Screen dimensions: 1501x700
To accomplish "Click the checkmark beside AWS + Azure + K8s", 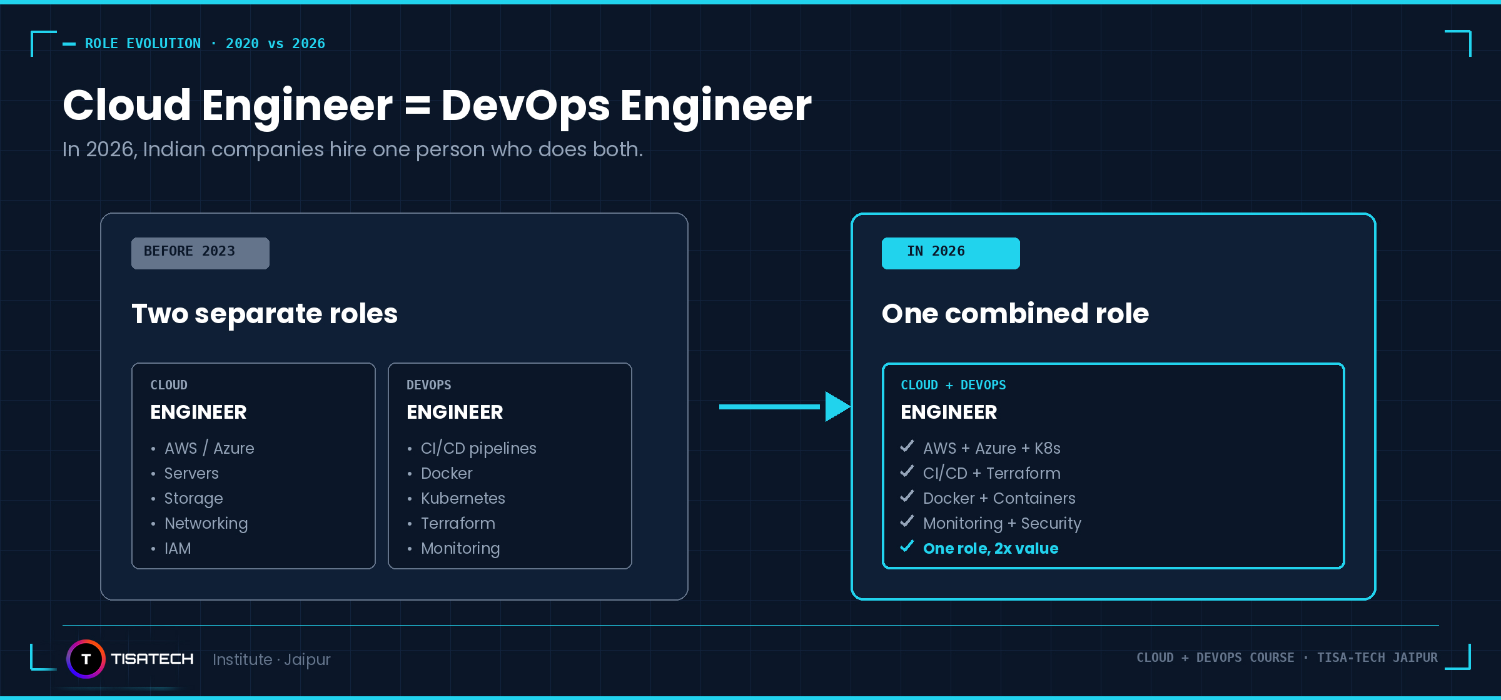I will 907,446.
